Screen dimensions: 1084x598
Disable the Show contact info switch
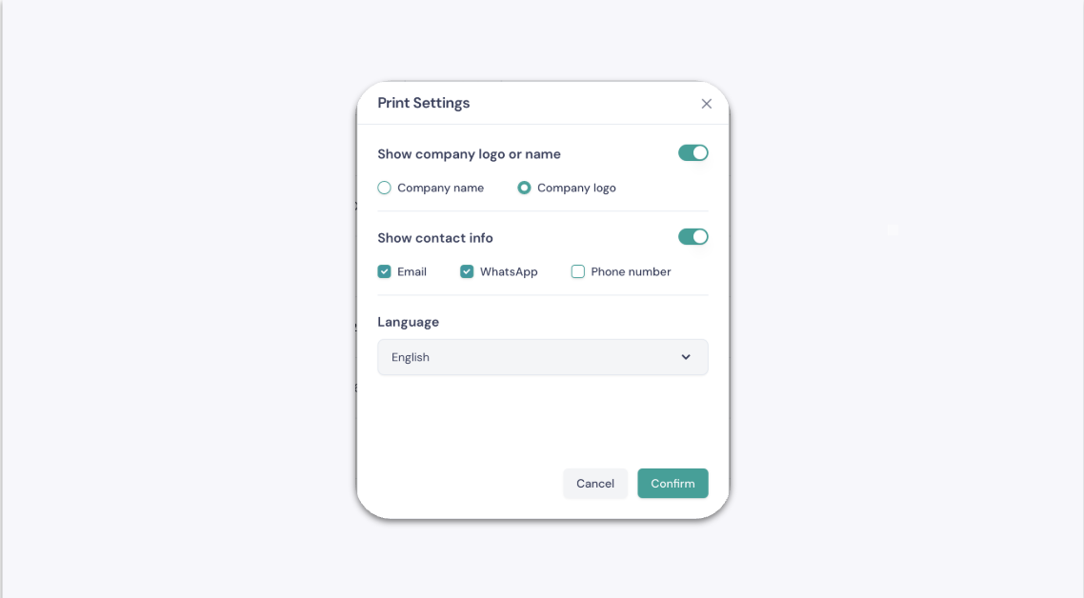point(693,236)
